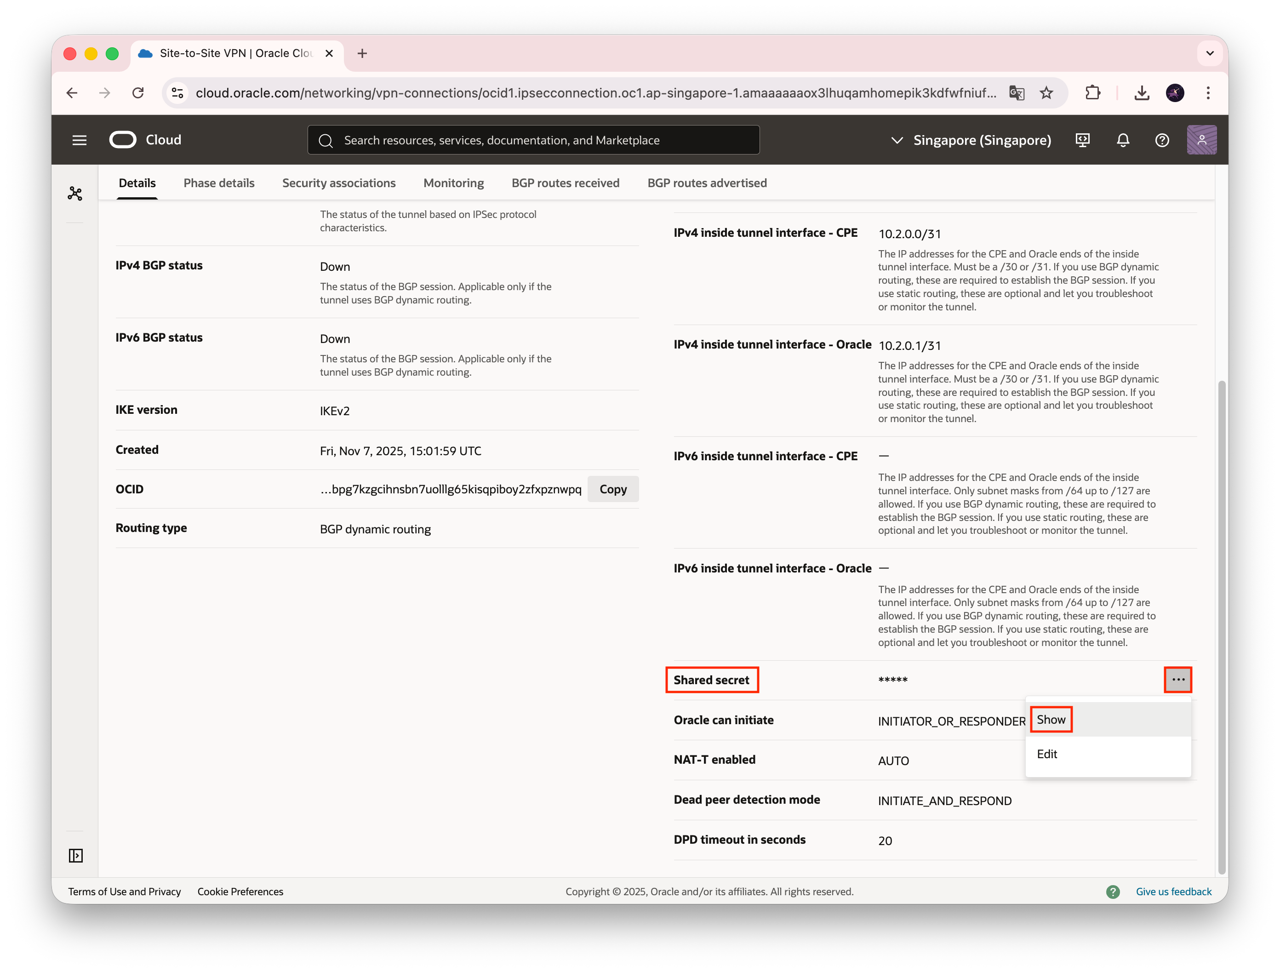Switch to the Phase details tab
This screenshot has width=1280, height=972.
(x=219, y=183)
